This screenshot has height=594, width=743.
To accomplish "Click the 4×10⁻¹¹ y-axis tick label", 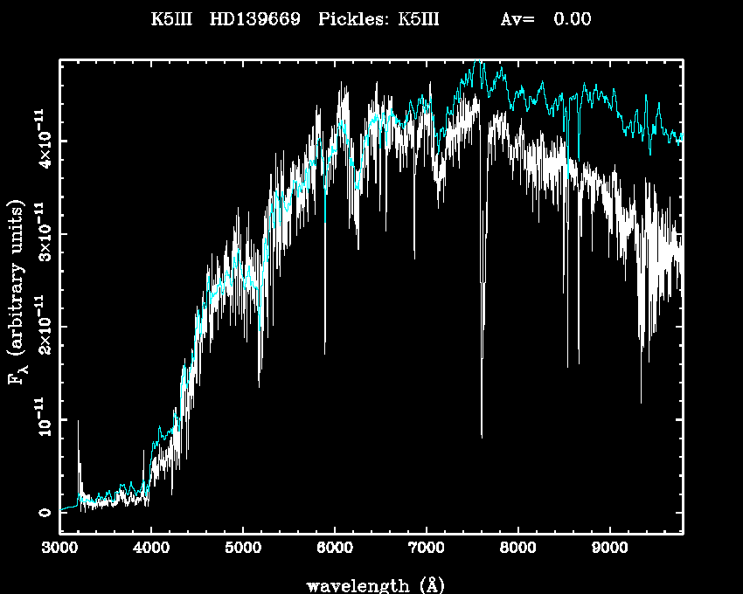I will pos(40,141).
